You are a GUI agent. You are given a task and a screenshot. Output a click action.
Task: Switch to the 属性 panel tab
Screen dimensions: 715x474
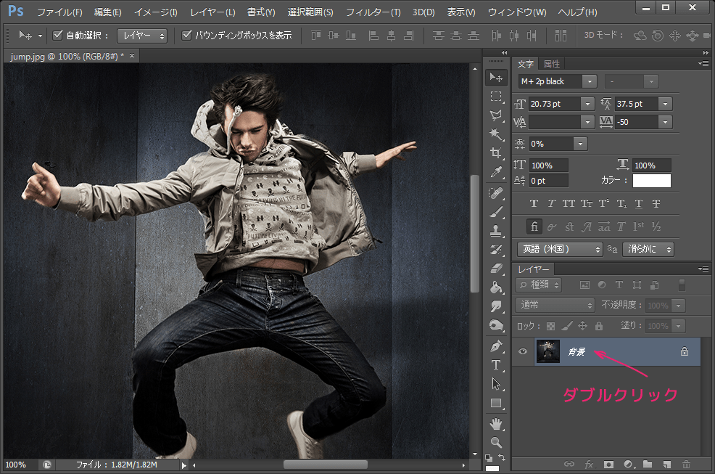(x=552, y=64)
